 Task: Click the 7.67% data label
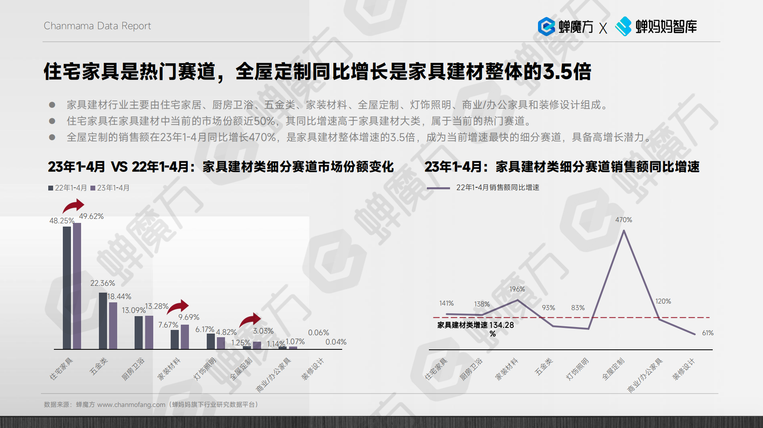(168, 325)
